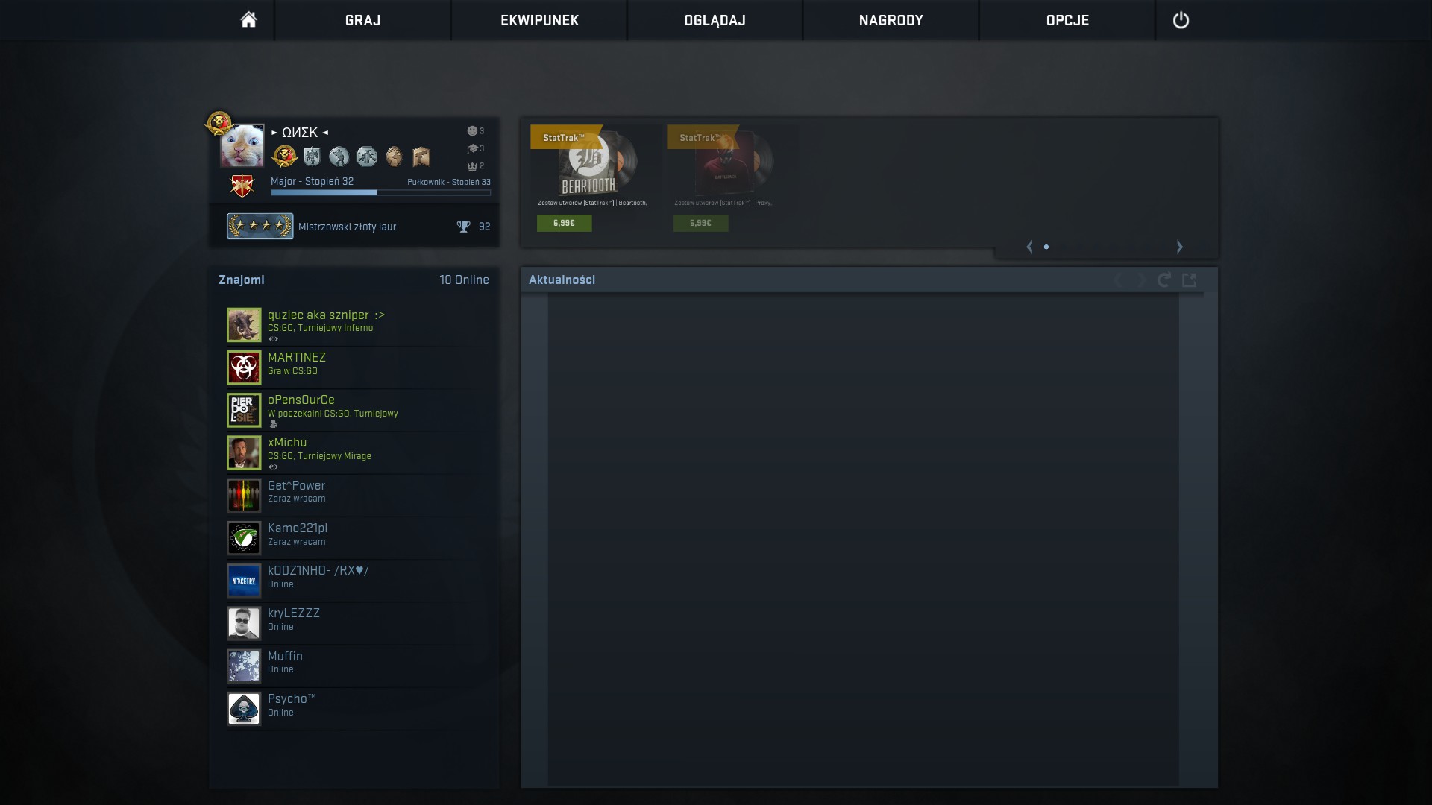Reload the Aktualności news panel
The width and height of the screenshot is (1432, 805).
[x=1163, y=280]
